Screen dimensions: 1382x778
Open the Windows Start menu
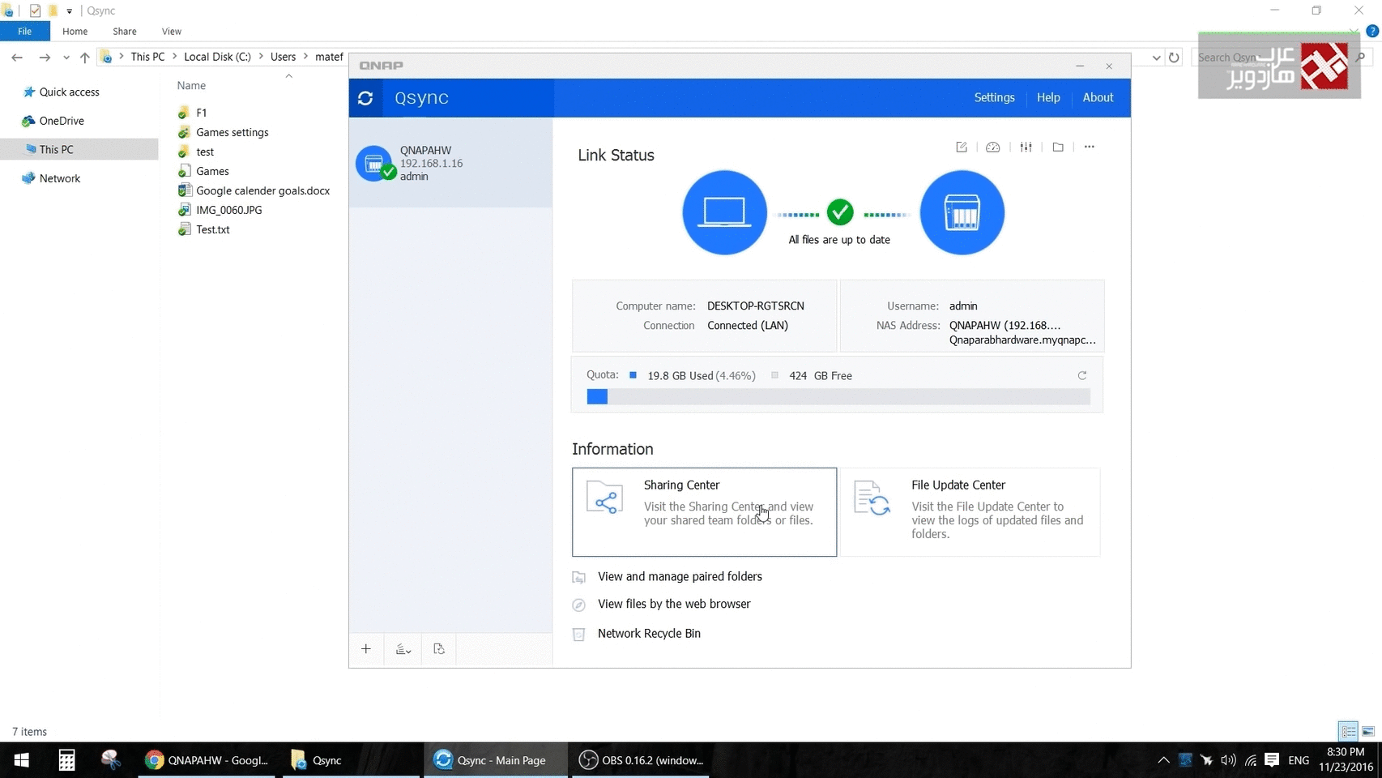click(22, 760)
